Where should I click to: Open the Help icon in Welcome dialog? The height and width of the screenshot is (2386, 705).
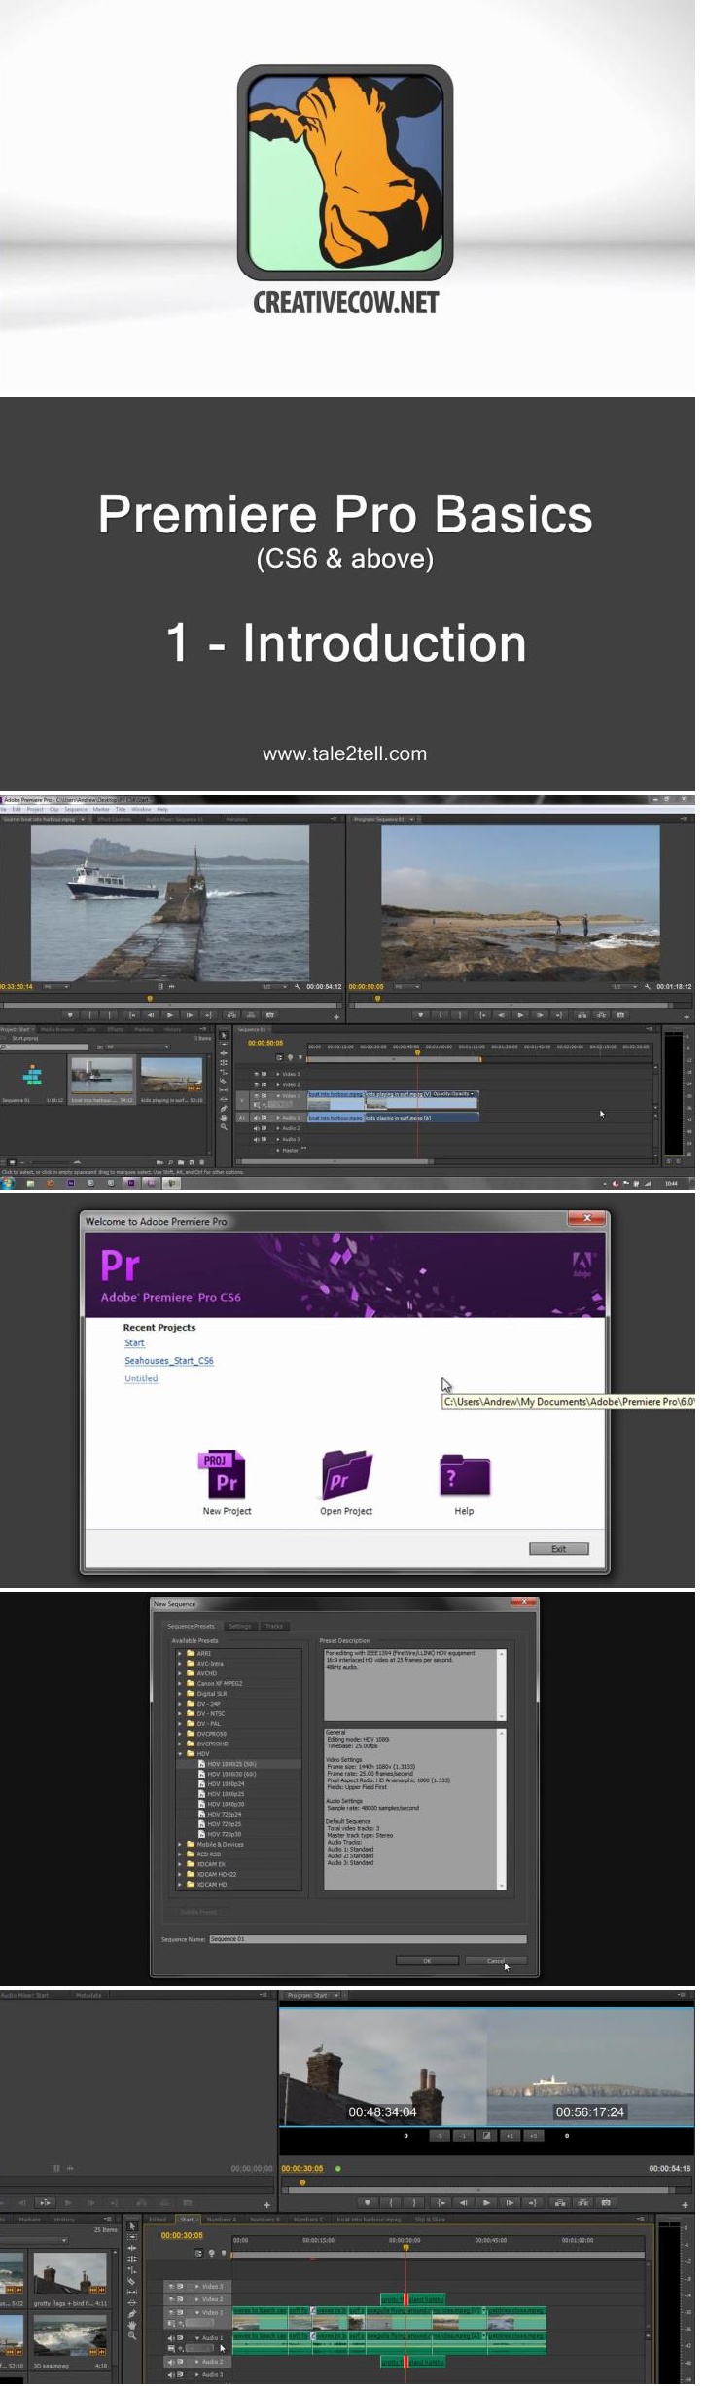click(464, 1477)
